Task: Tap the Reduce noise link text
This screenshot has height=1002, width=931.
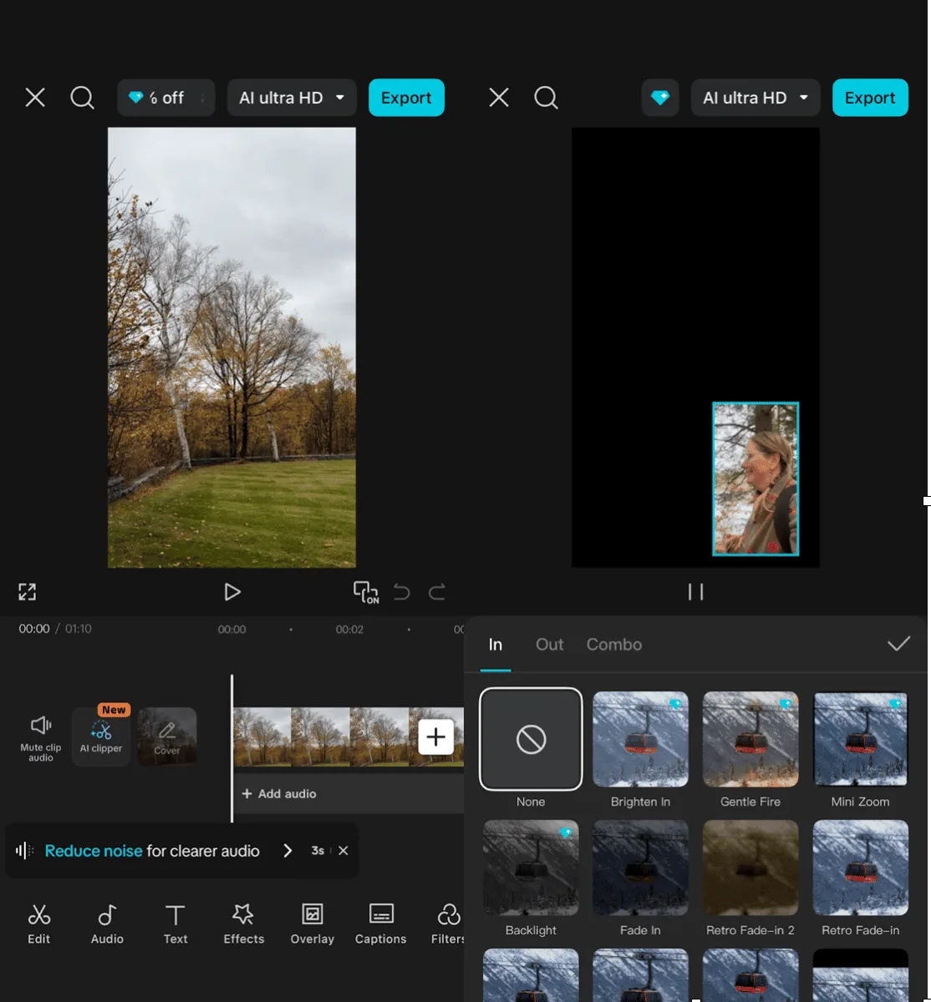Action: click(94, 851)
